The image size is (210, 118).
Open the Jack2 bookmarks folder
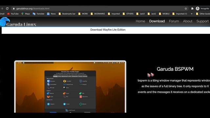point(152,14)
